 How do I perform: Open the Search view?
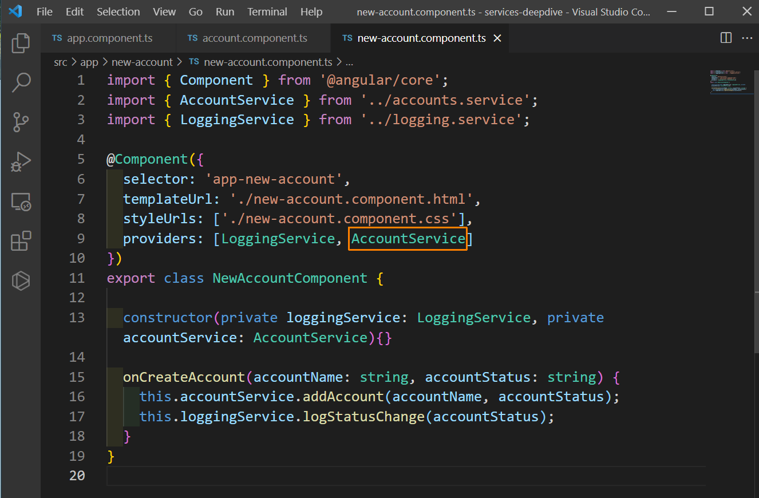tap(21, 82)
